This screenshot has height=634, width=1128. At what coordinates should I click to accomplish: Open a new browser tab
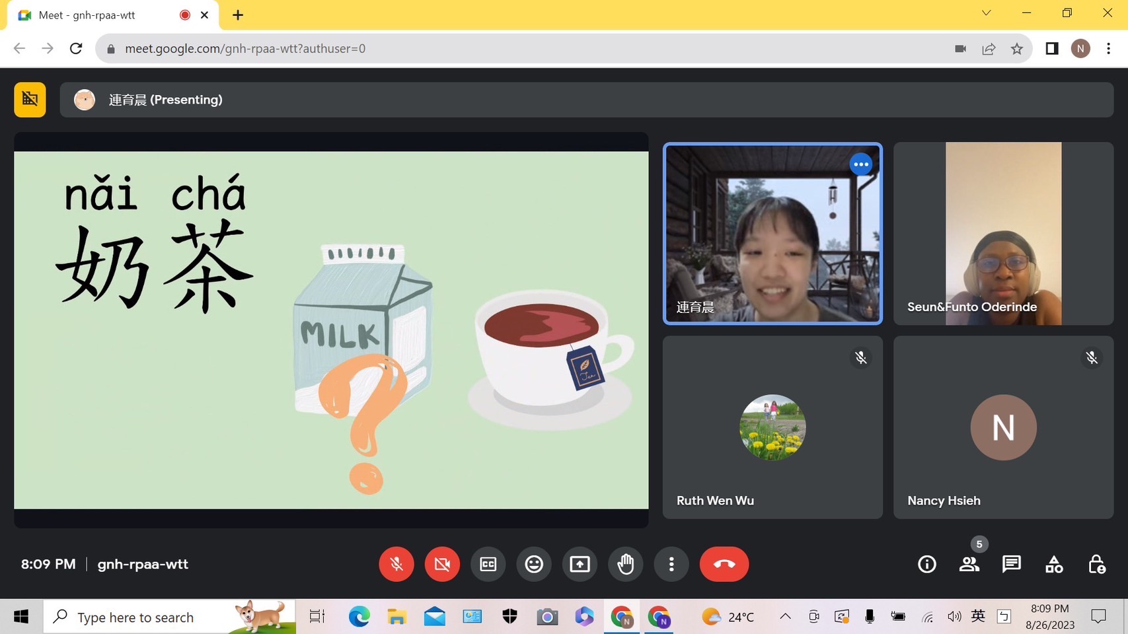click(238, 15)
